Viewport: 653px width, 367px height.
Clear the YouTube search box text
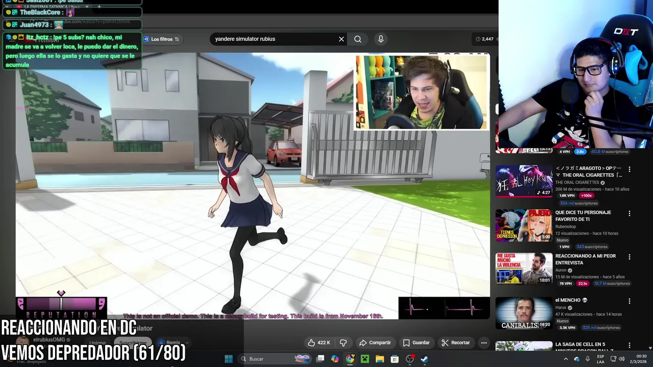[x=341, y=39]
